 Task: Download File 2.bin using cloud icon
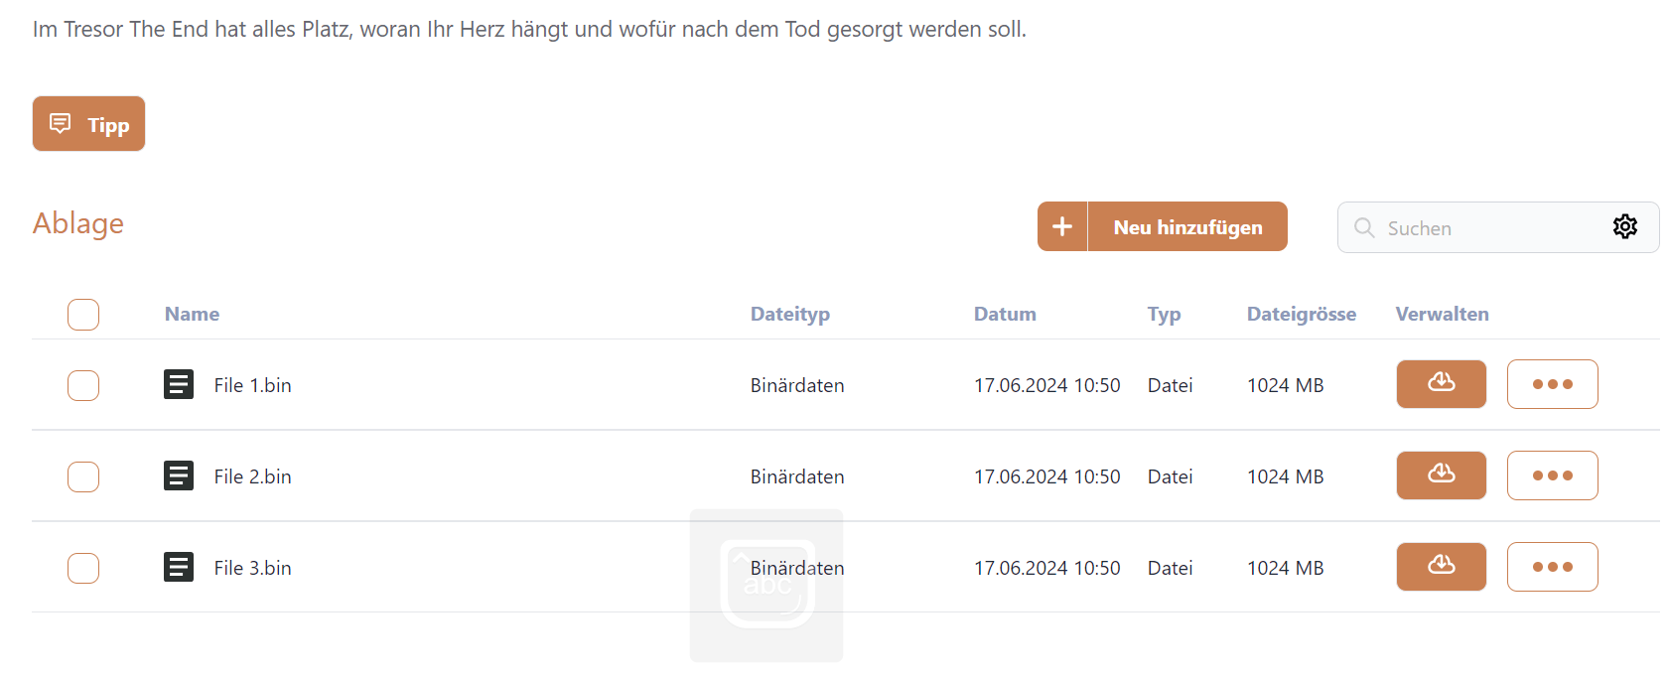(x=1441, y=475)
